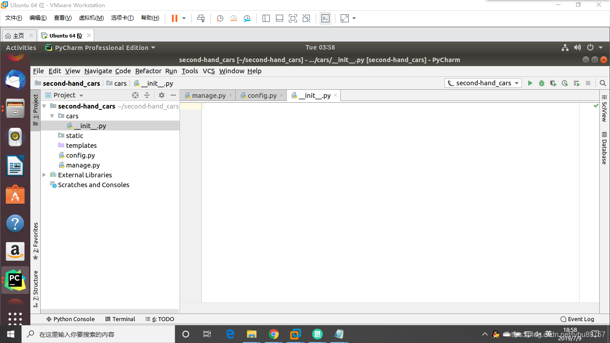Close the manage.py editor tab
610x343 pixels.
click(230, 96)
